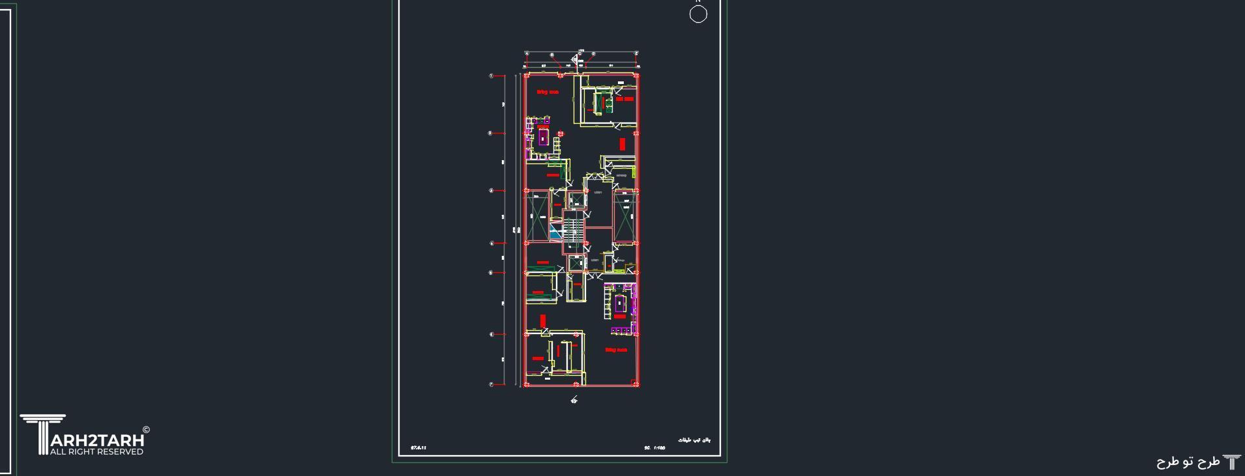
Task: Click the TARH2TARH logo
Action: click(83, 434)
